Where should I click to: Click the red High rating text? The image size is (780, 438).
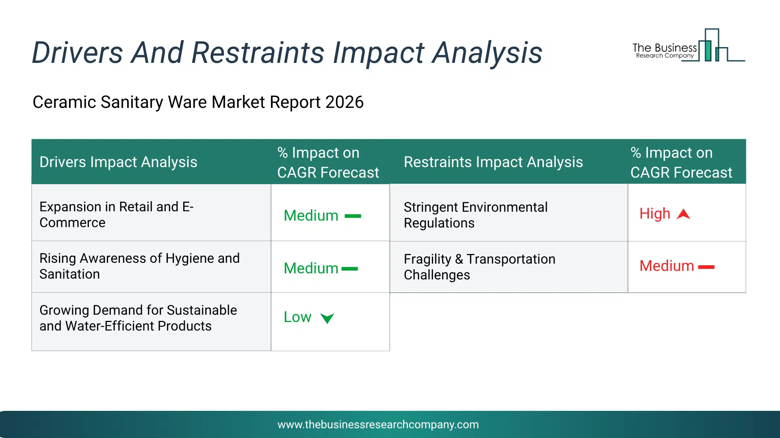[x=654, y=214]
